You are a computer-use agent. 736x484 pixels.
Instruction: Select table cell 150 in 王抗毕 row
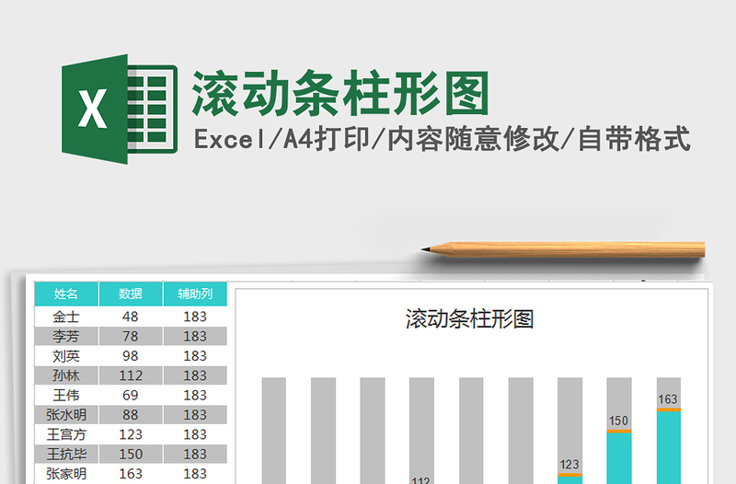131,455
